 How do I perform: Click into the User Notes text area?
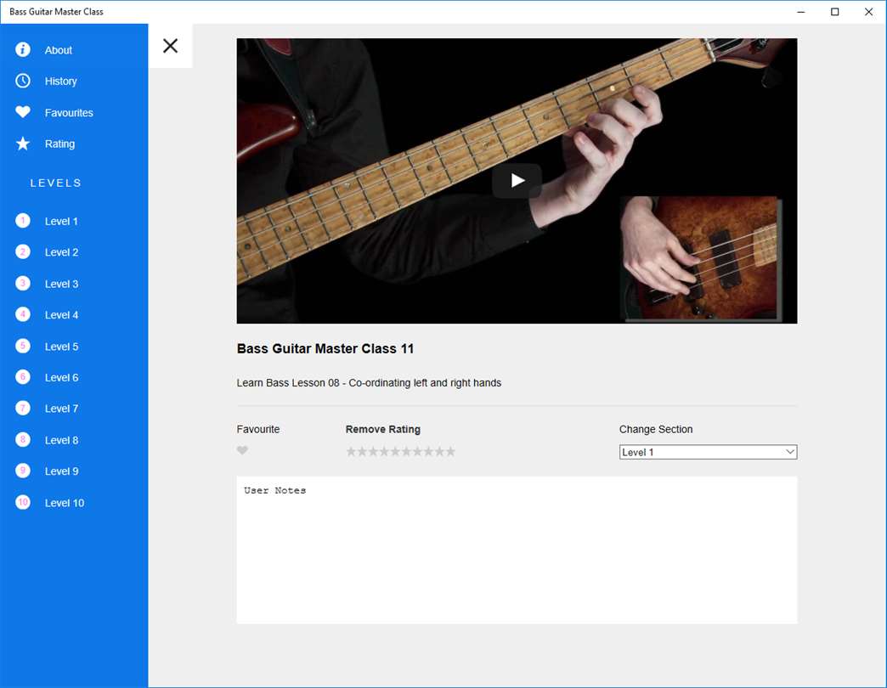[517, 550]
